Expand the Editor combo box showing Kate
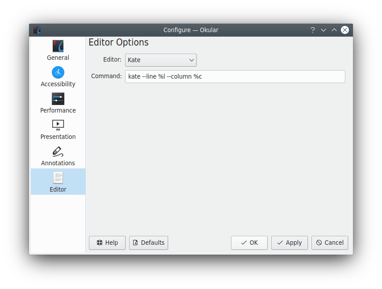This screenshot has height=289, width=382. click(x=161, y=60)
